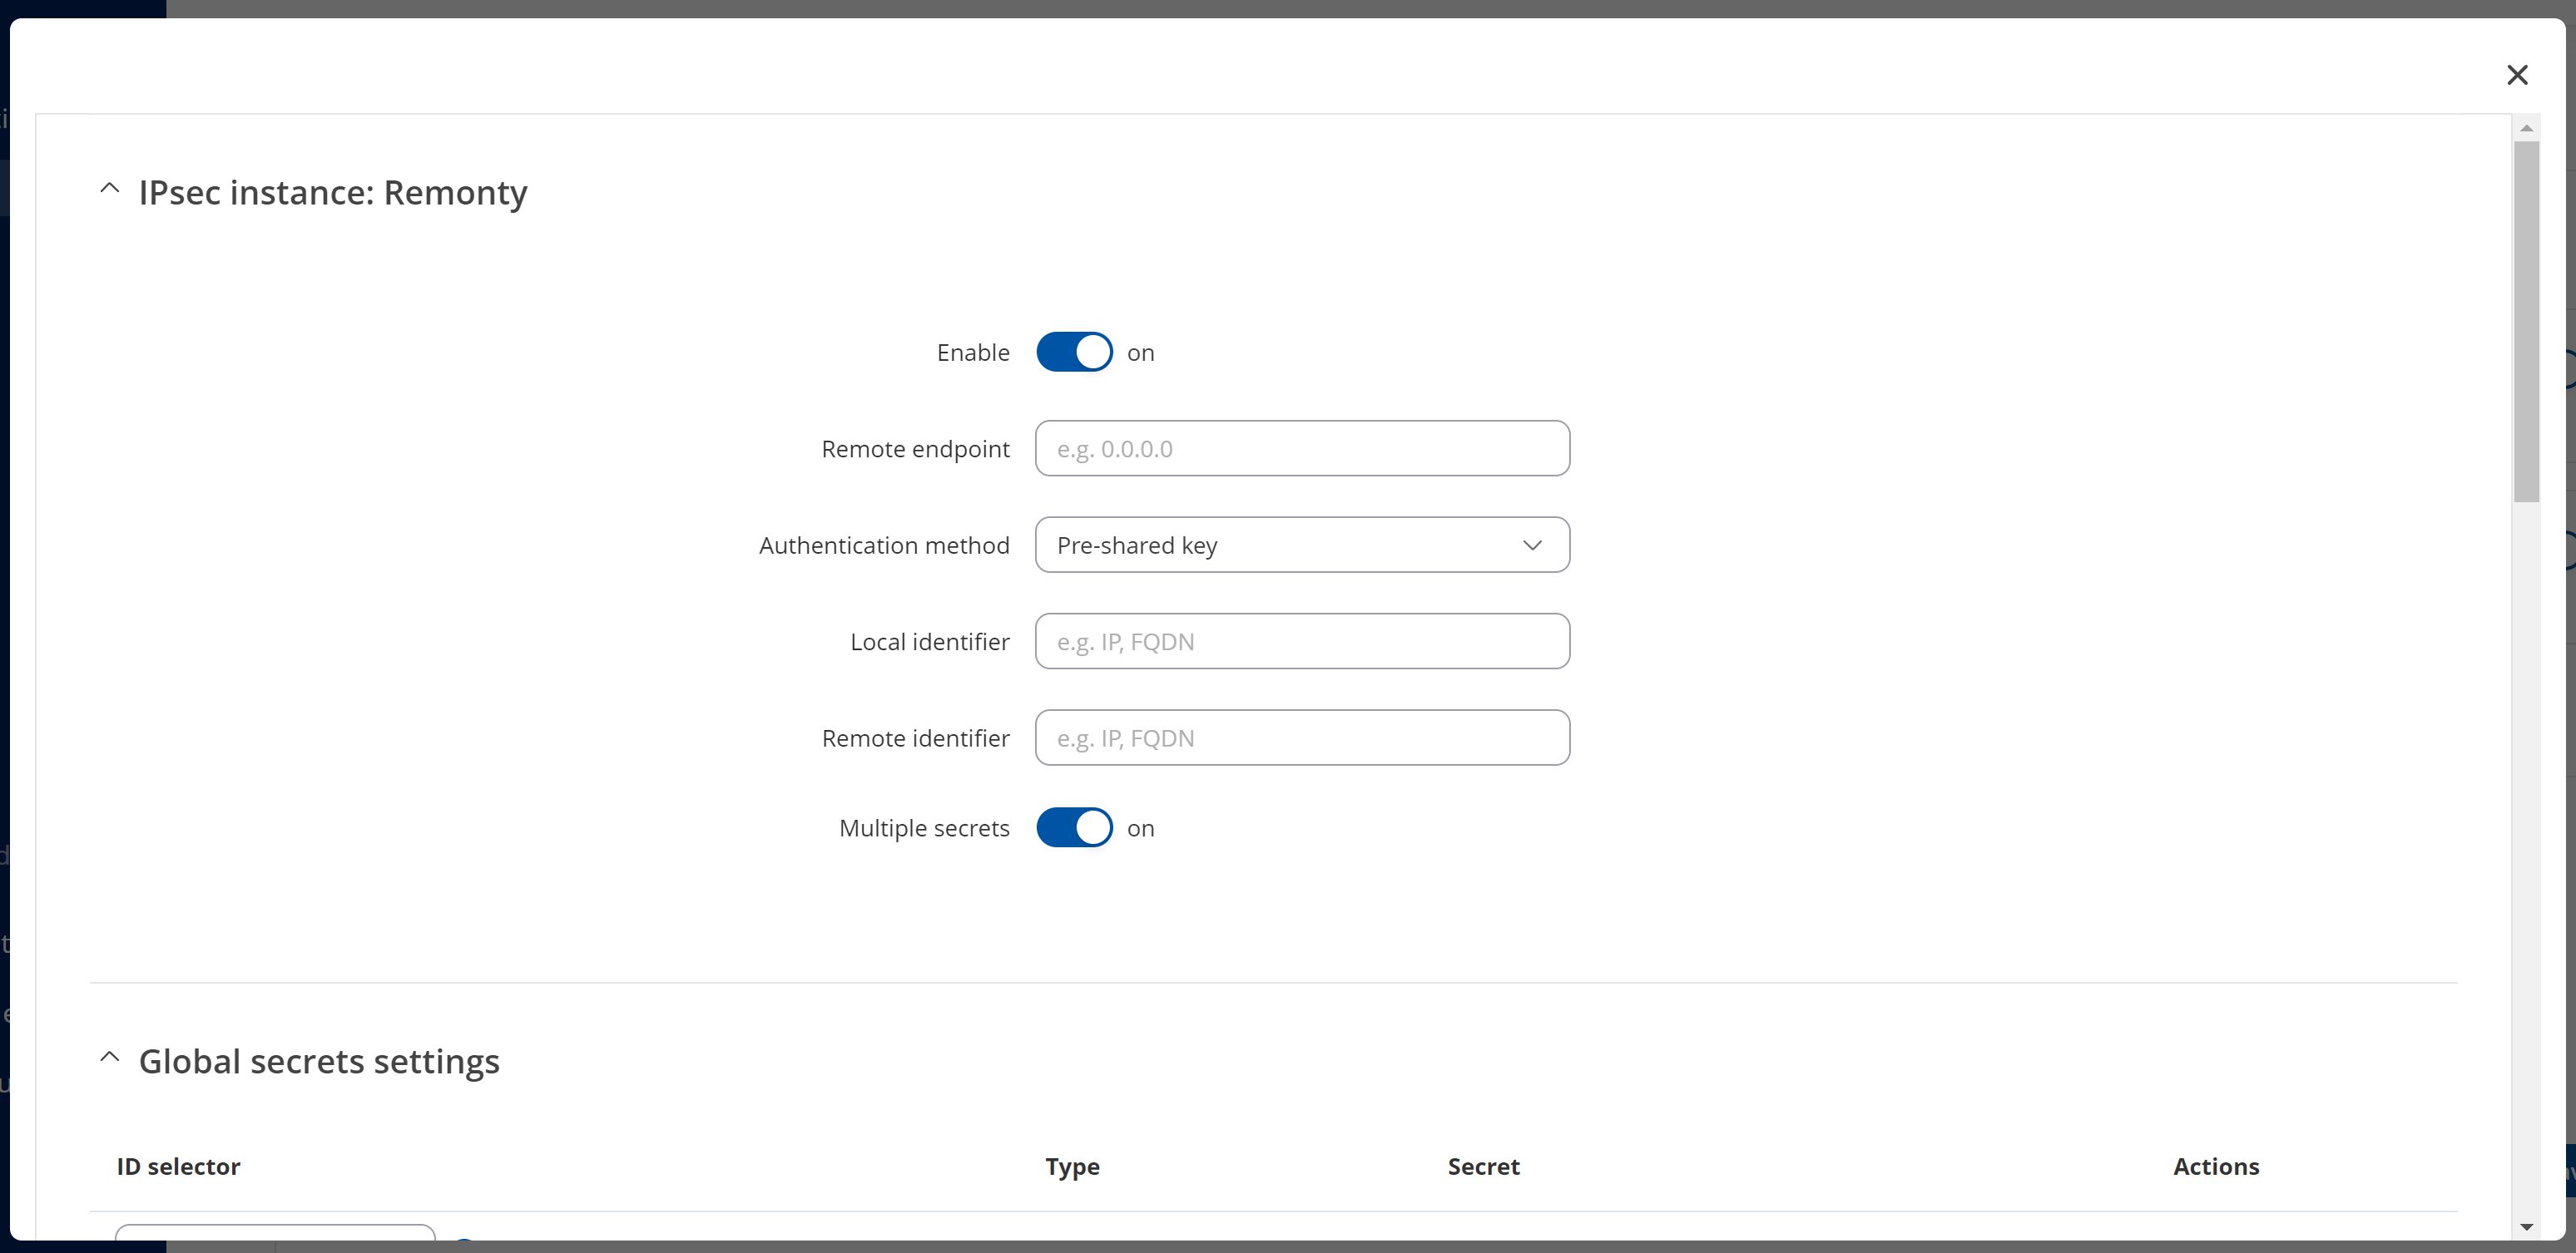The image size is (2576, 1253).
Task: Click the Remote identifier input field
Action: (1302, 737)
